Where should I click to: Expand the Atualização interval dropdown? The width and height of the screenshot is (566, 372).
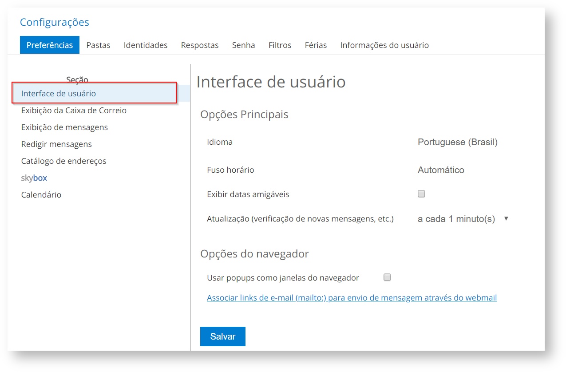coord(463,219)
